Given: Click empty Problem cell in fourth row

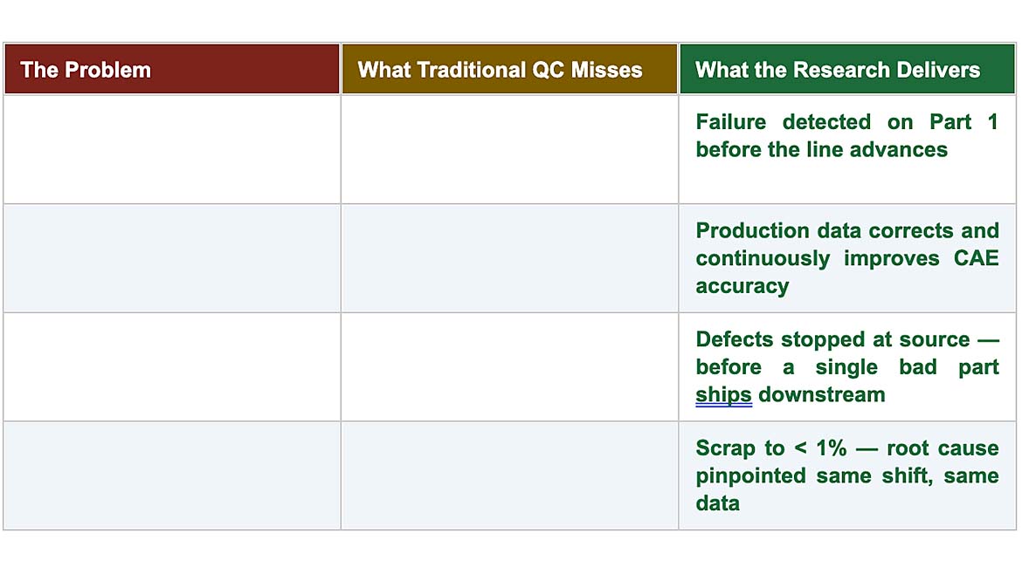Looking at the screenshot, I should pos(172,475).
